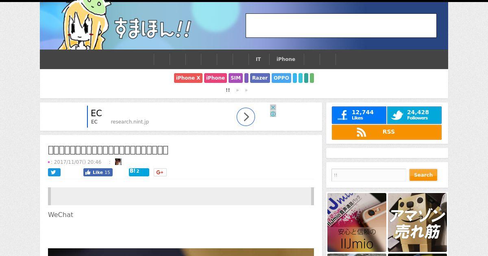488x256 pixels.
Task: Click the author avatar thumbnail
Action: (x=118, y=162)
